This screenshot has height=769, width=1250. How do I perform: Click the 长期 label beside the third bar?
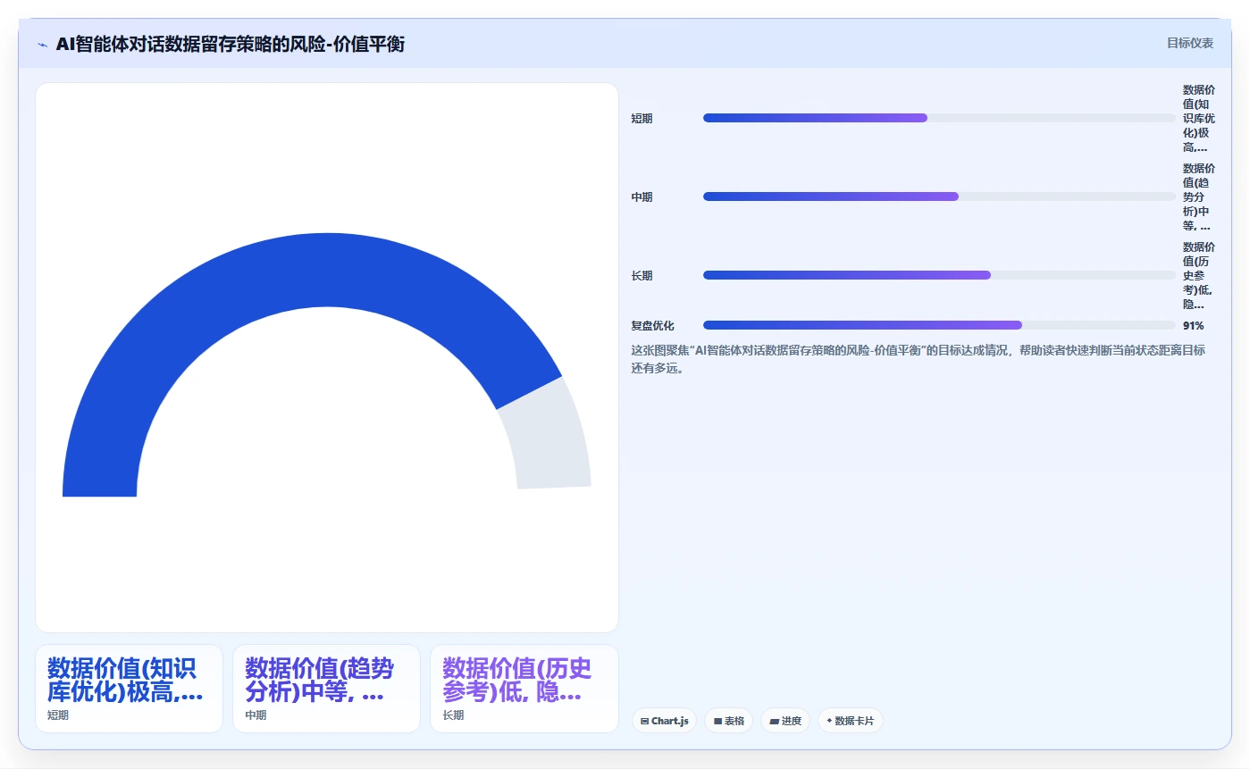point(642,276)
